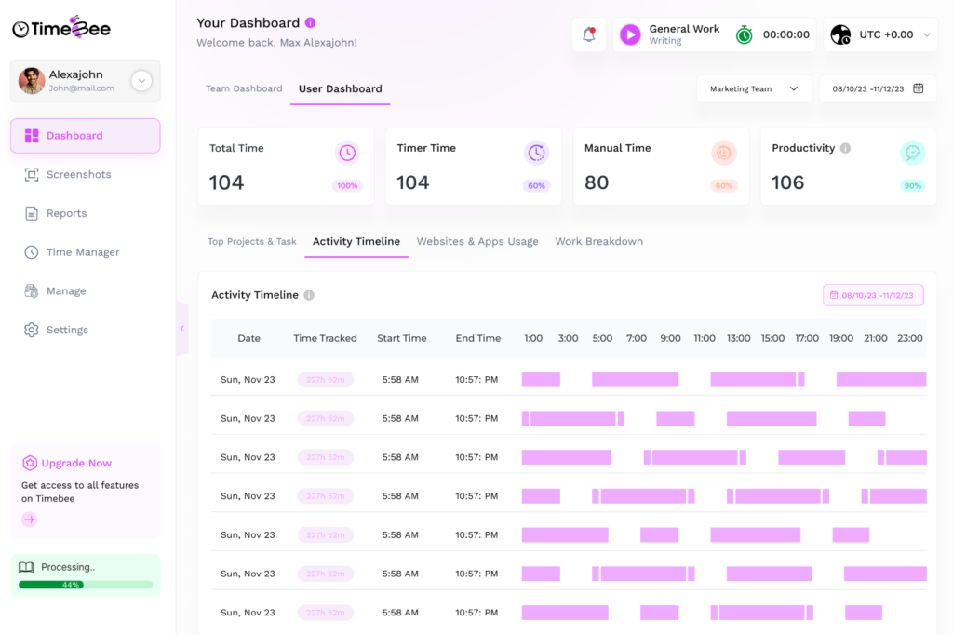Open Dashboard in the sidebar
This screenshot has width=953, height=635.
tap(85, 136)
